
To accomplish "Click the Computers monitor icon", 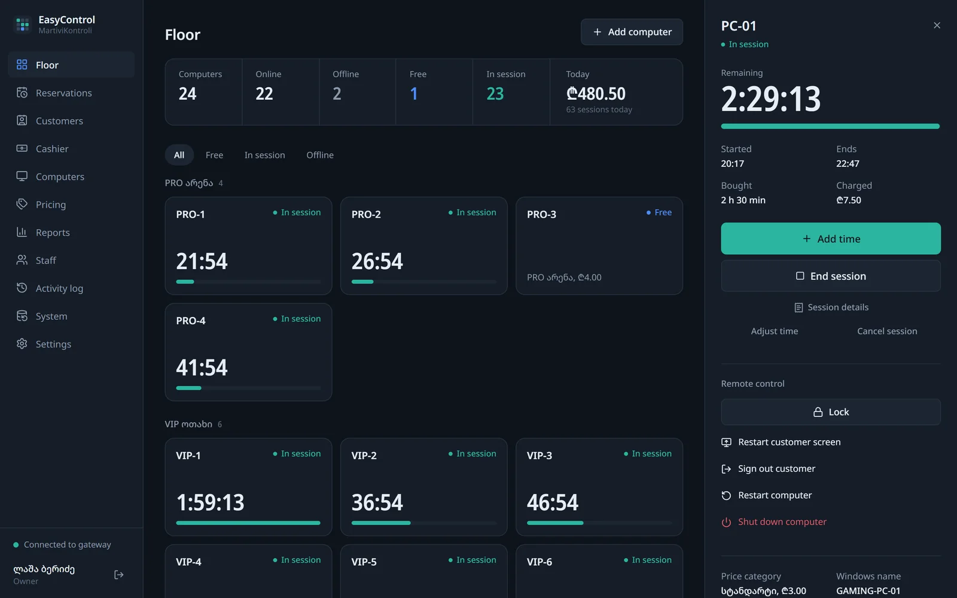I will coord(22,176).
